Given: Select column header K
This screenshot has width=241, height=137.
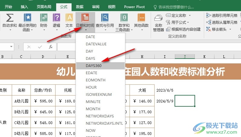Looking at the screenshot, I should pos(204,57).
